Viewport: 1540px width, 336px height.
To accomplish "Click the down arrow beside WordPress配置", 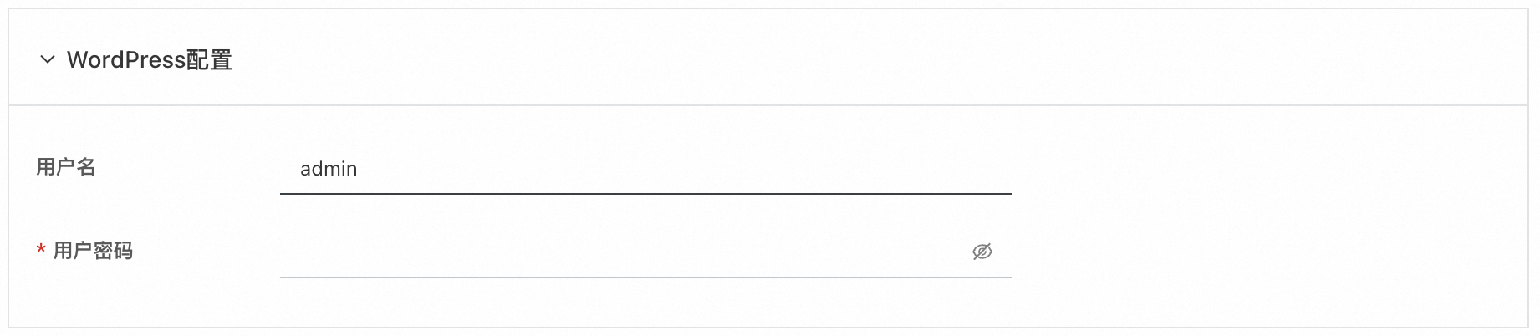I will 48,59.
